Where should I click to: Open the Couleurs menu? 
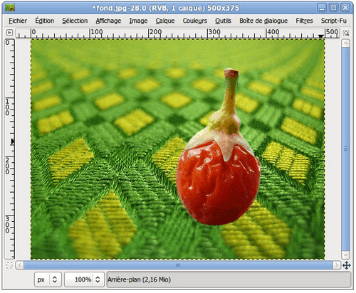pyautogui.click(x=194, y=21)
